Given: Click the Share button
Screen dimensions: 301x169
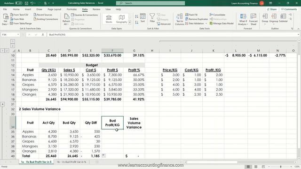Looking at the screenshot, I should [x=272, y=9].
